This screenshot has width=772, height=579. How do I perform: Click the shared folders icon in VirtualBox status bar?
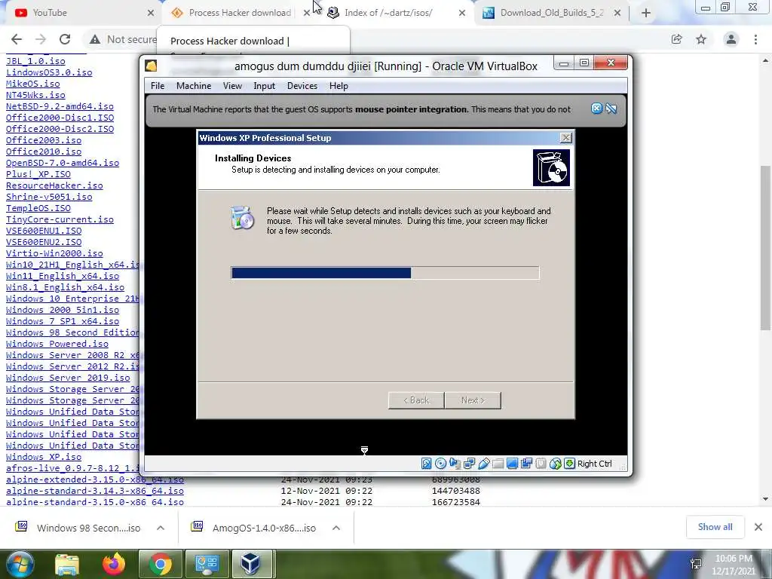pos(498,464)
